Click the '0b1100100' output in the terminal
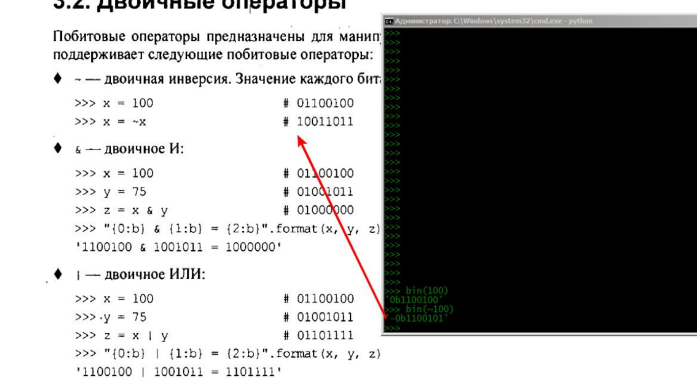This screenshot has width=697, height=392. click(x=414, y=300)
